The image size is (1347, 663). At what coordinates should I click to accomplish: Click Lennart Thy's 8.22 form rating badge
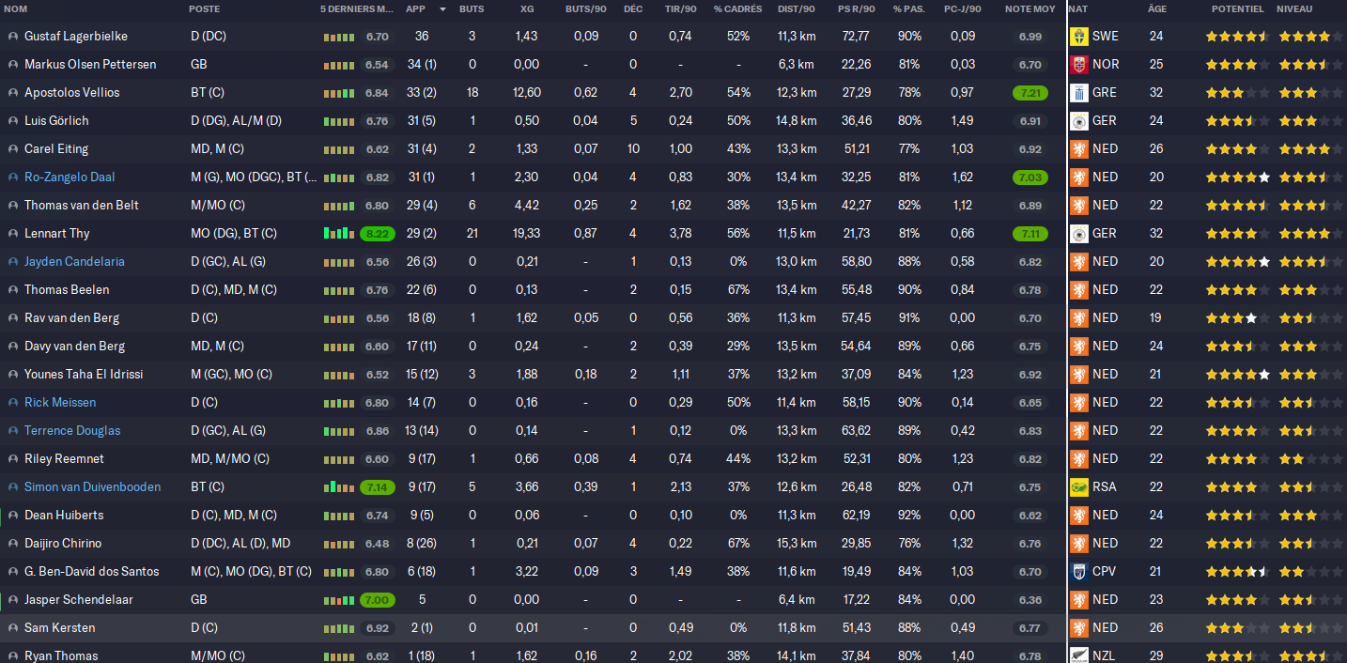pyautogui.click(x=377, y=234)
